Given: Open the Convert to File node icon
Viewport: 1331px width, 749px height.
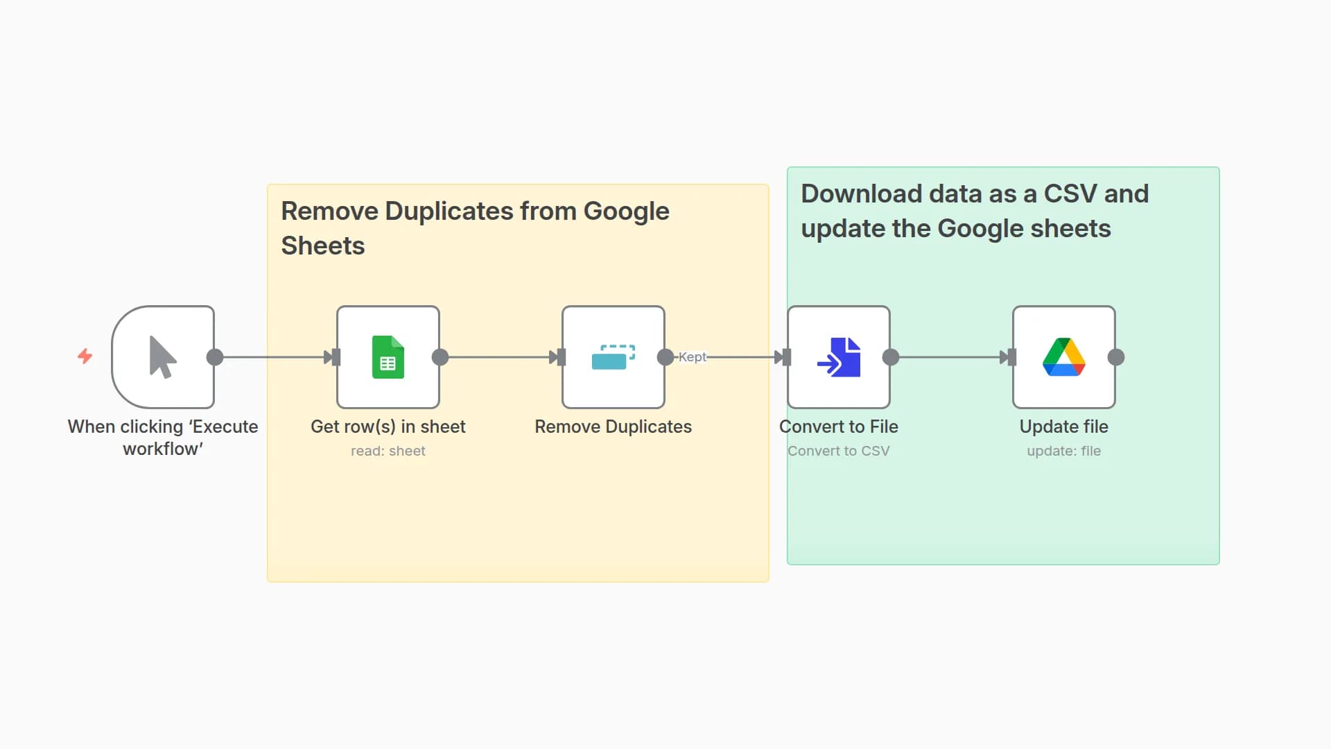Looking at the screenshot, I should [x=838, y=357].
